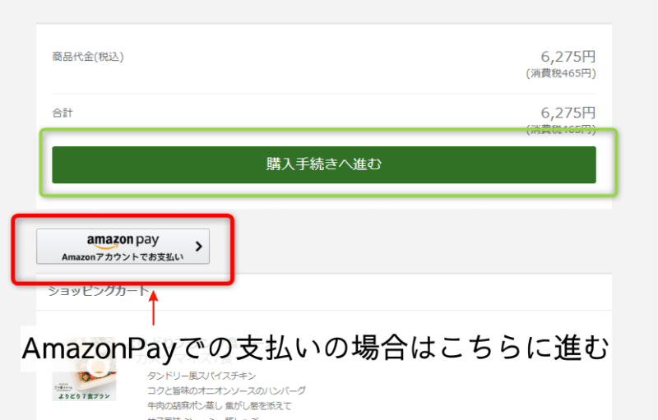The height and width of the screenshot is (420, 658).
Task: Select the 合計 label
Action: click(x=63, y=113)
